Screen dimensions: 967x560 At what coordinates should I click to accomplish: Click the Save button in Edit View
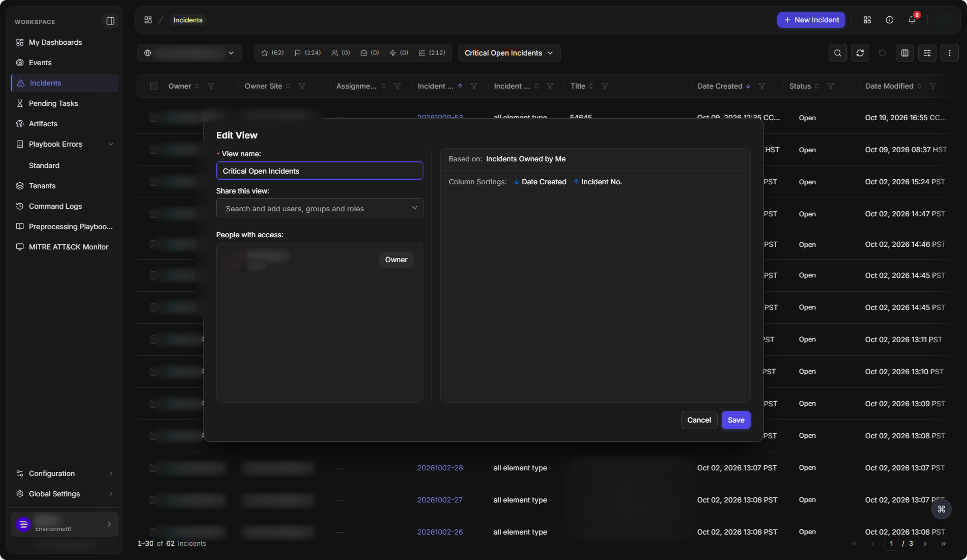click(736, 420)
